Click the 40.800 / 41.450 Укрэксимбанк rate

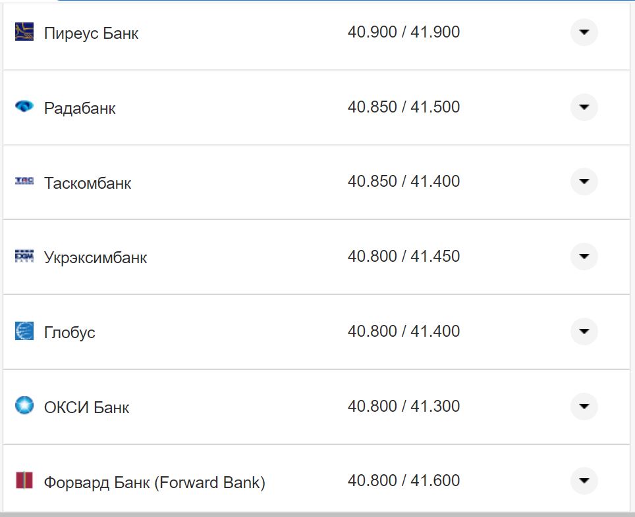tap(404, 257)
